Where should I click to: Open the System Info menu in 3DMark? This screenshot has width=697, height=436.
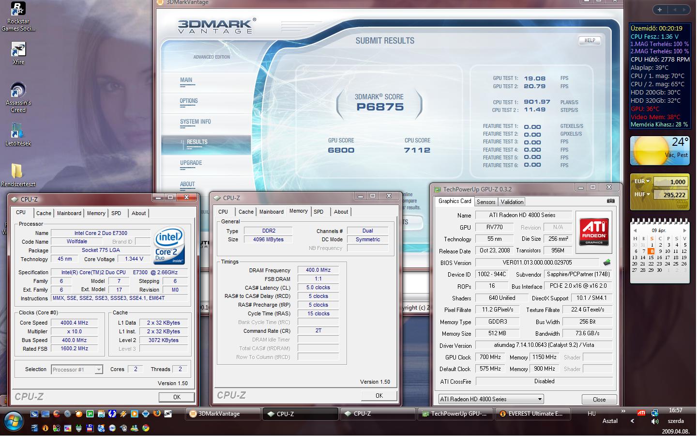(196, 122)
